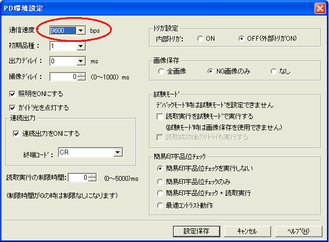Close the PD環境設定 dialog
The image size is (329, 242).
[320, 9]
